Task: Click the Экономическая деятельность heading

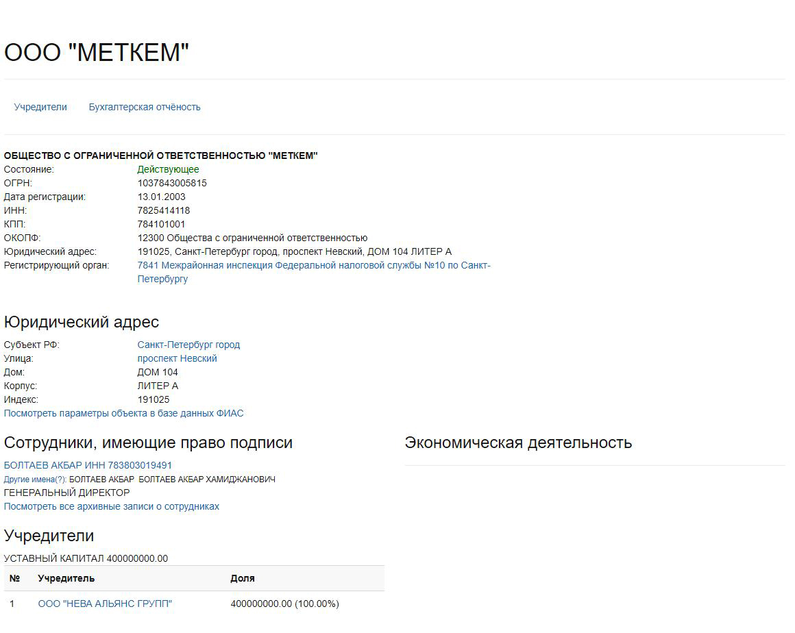Action: point(518,443)
